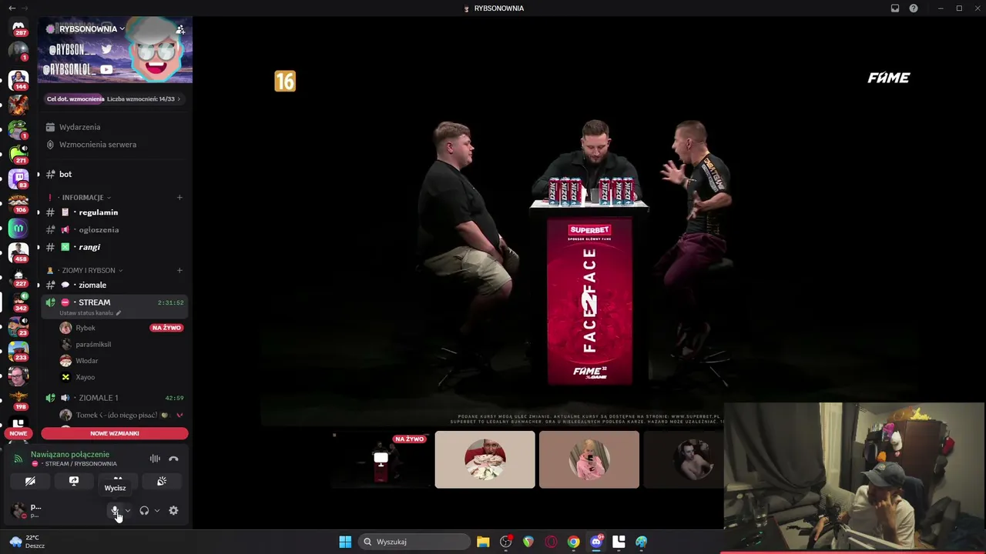Open microphone input options chevron

pos(128,510)
